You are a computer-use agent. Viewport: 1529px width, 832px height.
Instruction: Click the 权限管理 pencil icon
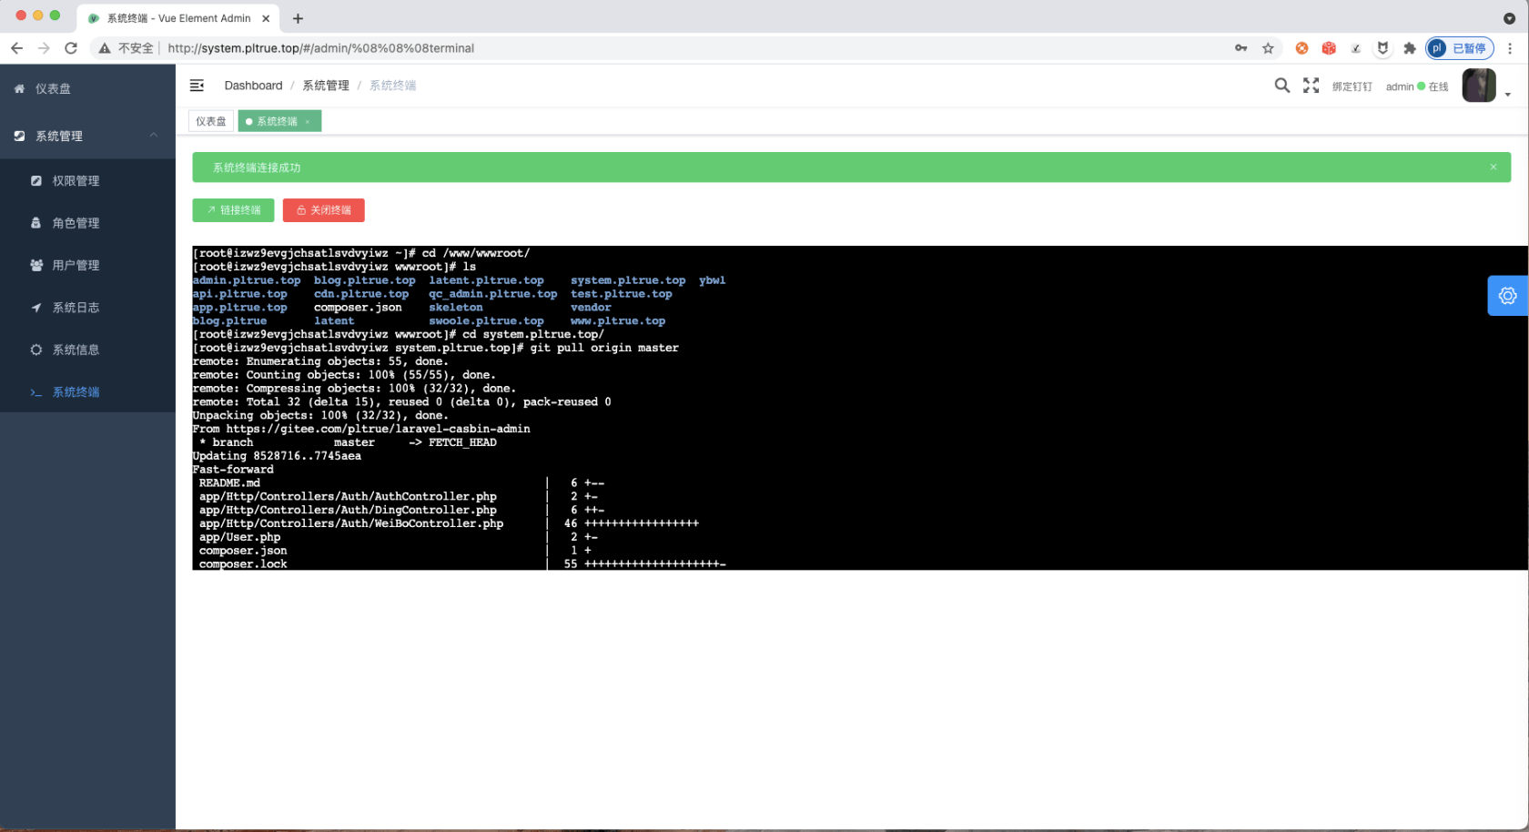(x=35, y=180)
